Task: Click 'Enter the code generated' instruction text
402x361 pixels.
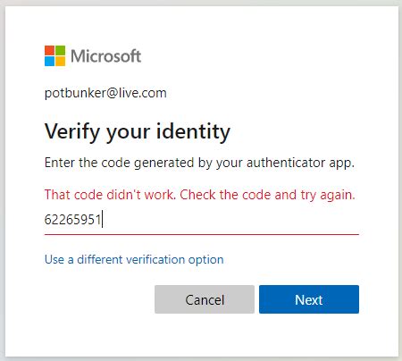Action: coord(199,163)
